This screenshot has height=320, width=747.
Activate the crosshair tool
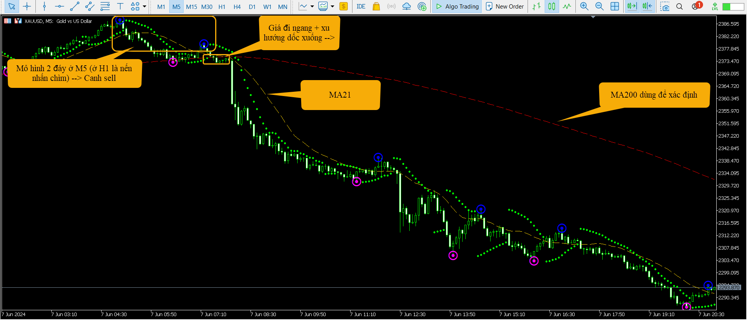(27, 6)
